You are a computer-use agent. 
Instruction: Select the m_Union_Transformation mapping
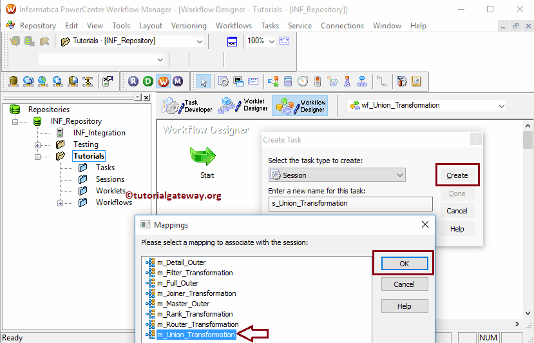click(196, 335)
